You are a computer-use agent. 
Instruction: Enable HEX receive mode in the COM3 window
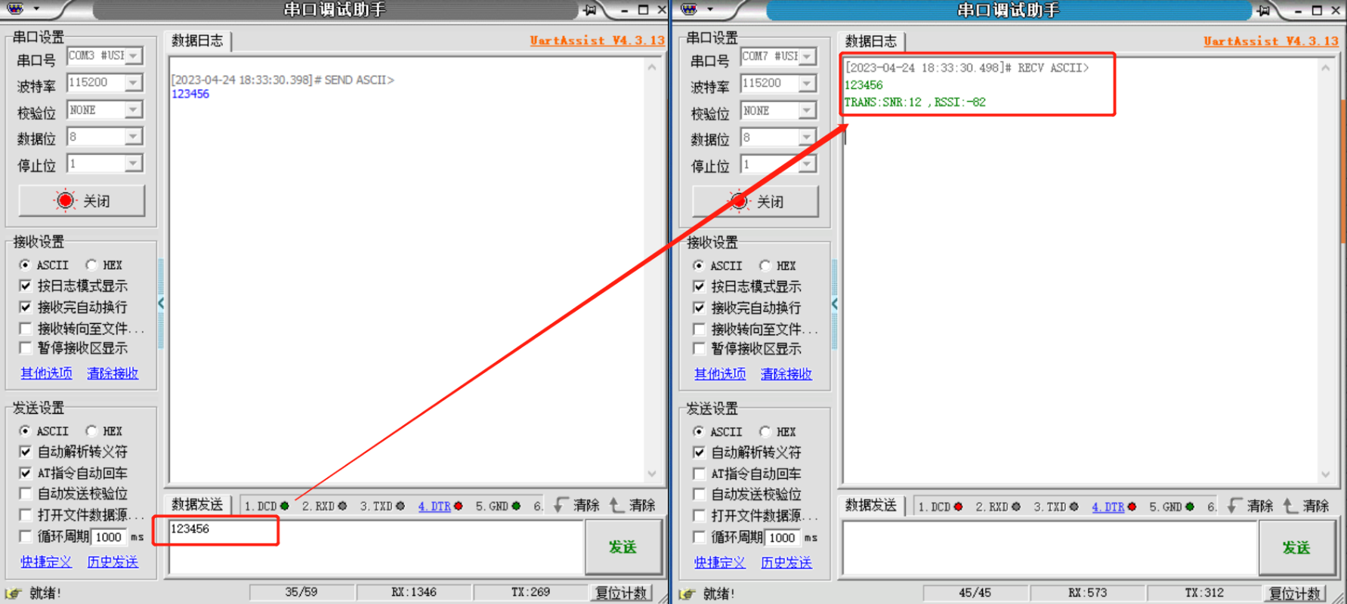91,265
